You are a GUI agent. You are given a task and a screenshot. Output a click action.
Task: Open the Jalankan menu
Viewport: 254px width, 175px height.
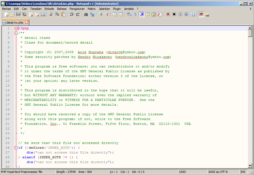(104, 9)
